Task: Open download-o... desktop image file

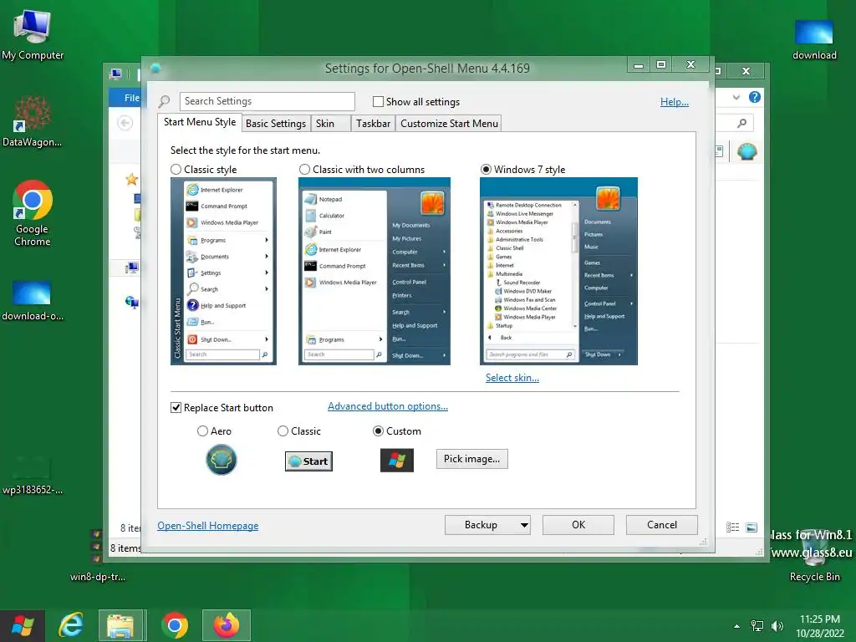Action: [33, 300]
